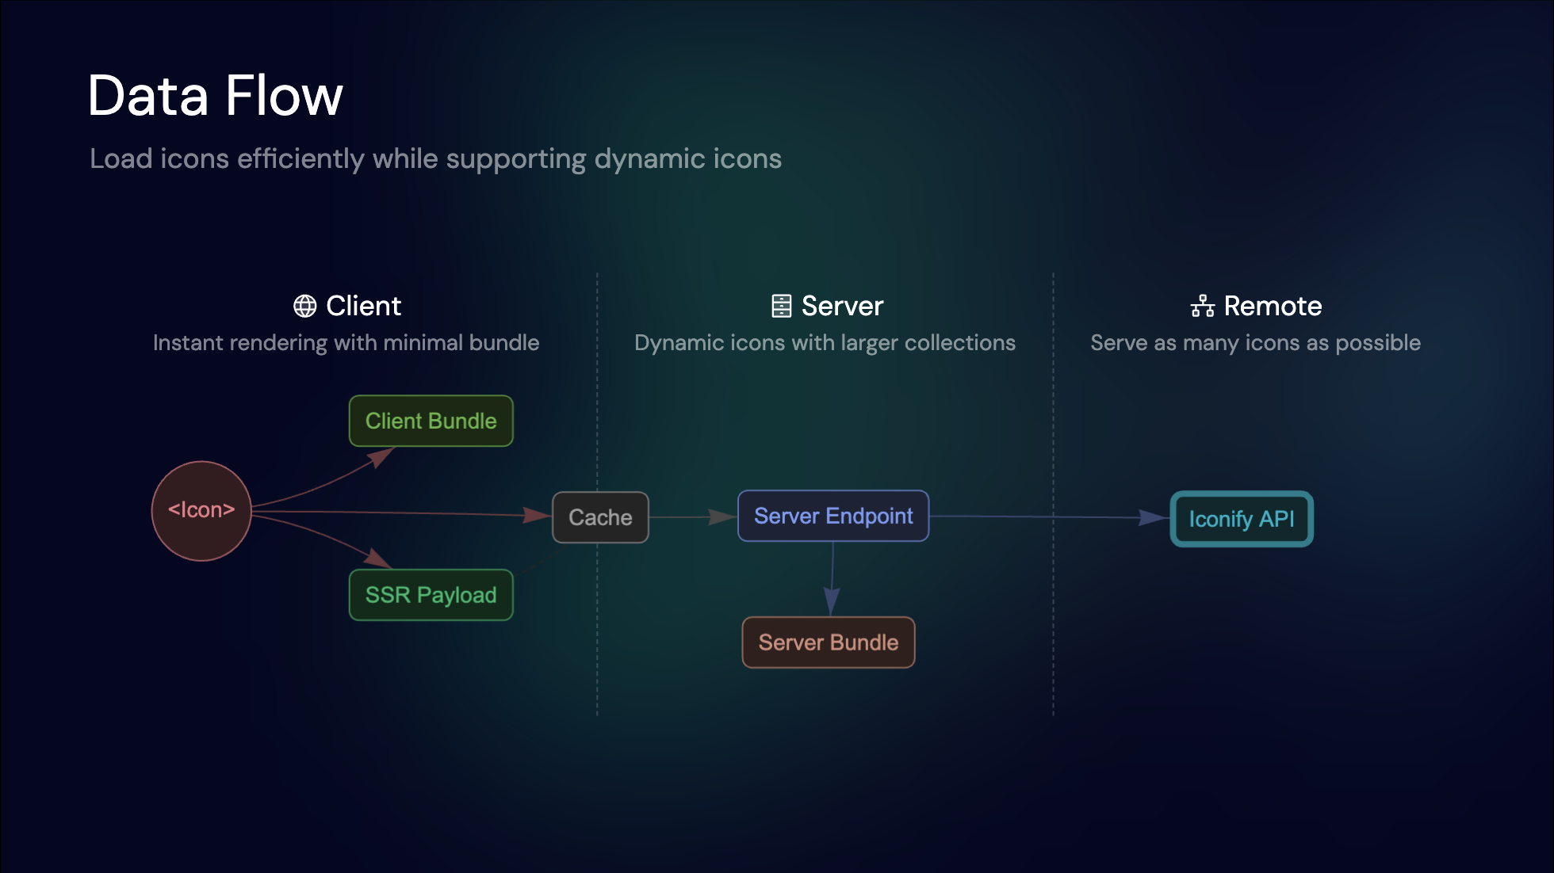Click the network tree icon beside Remote
This screenshot has width=1554, height=873.
point(1203,305)
